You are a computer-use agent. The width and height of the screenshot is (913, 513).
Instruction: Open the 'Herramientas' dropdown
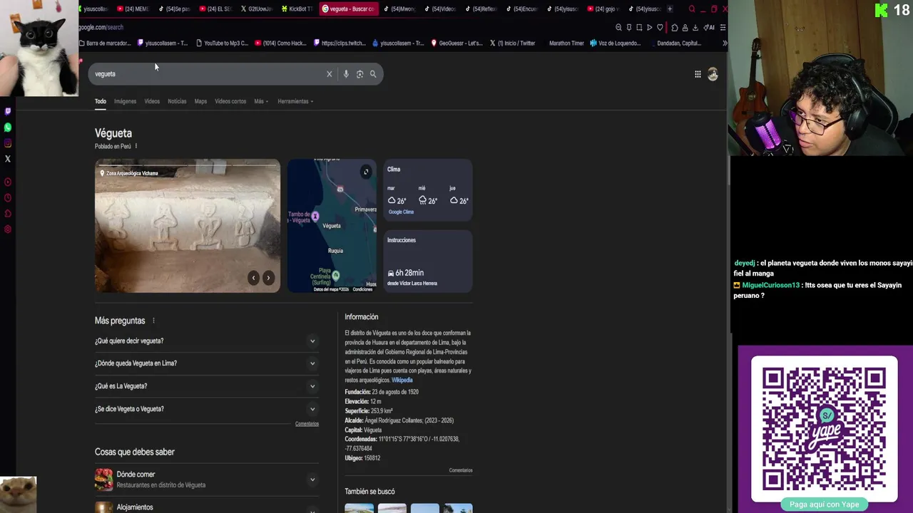(295, 101)
